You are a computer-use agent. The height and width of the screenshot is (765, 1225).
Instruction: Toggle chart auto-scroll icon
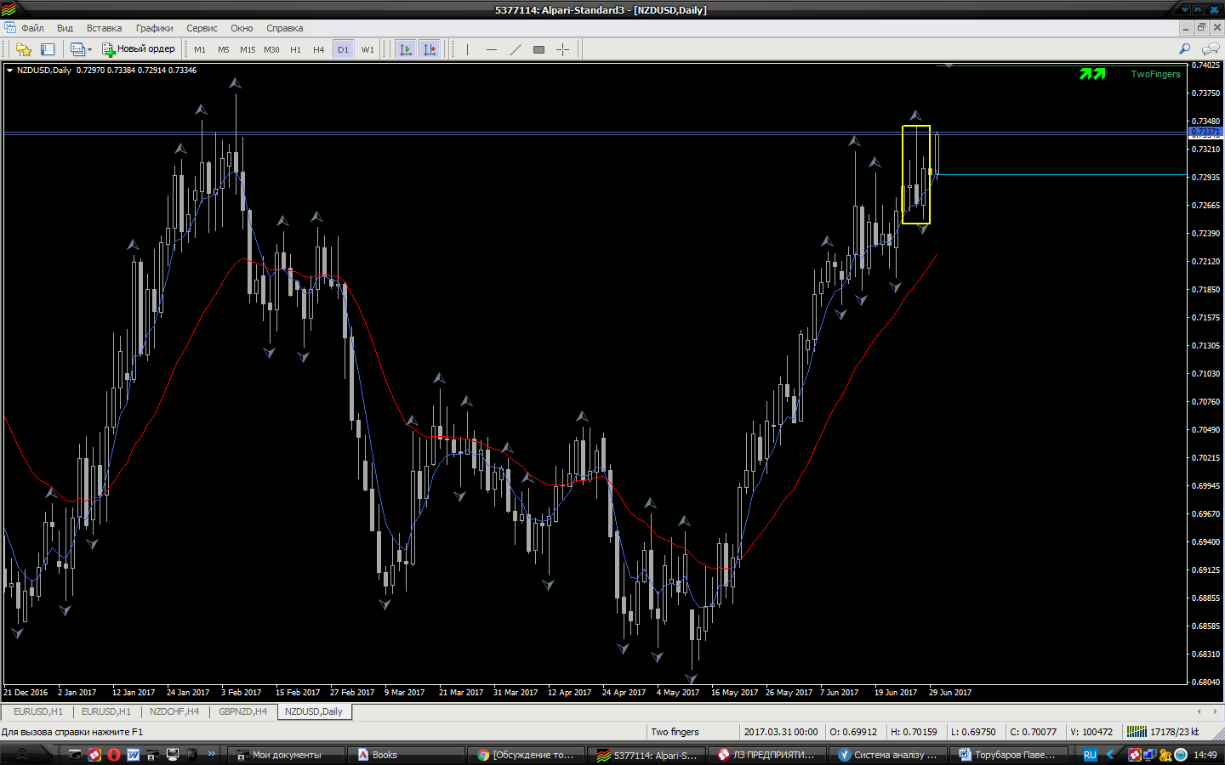coord(406,49)
